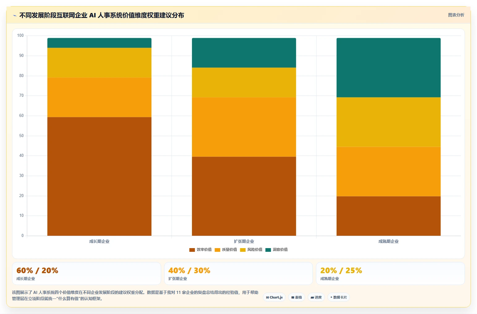Select the 洞察价值 teal segment for 扩张期企业

pyautogui.click(x=244, y=53)
